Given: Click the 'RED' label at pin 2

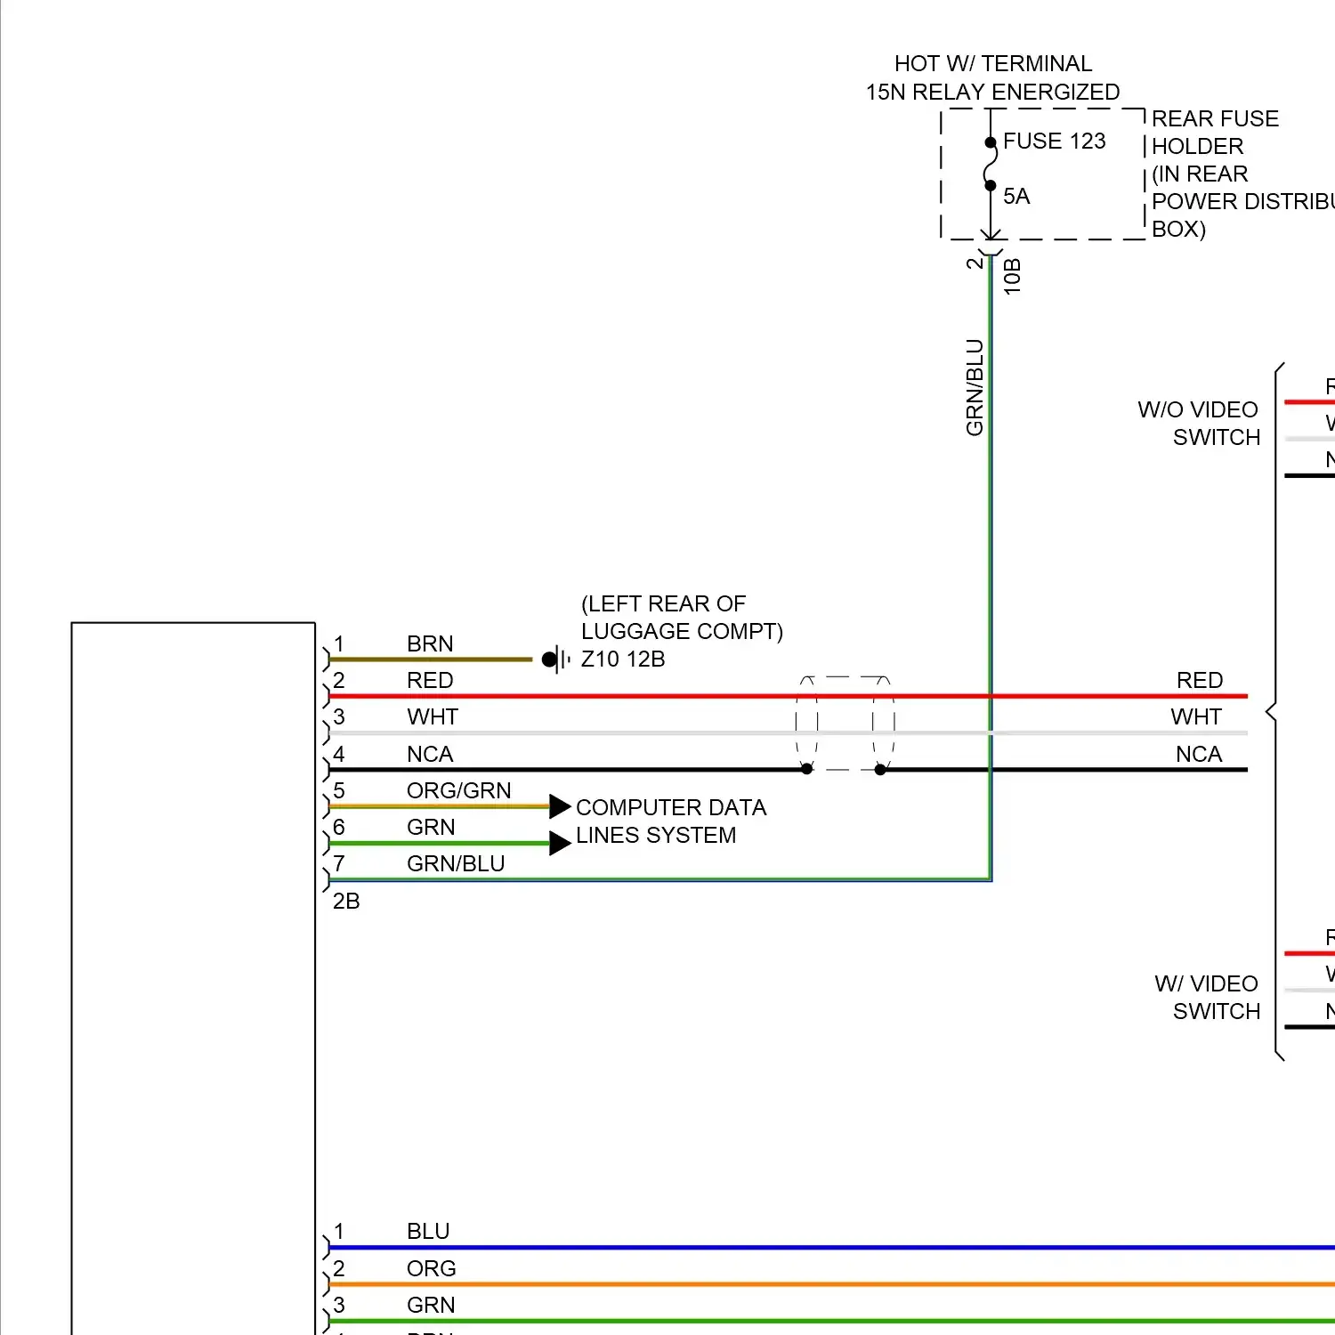Looking at the screenshot, I should tap(430, 681).
